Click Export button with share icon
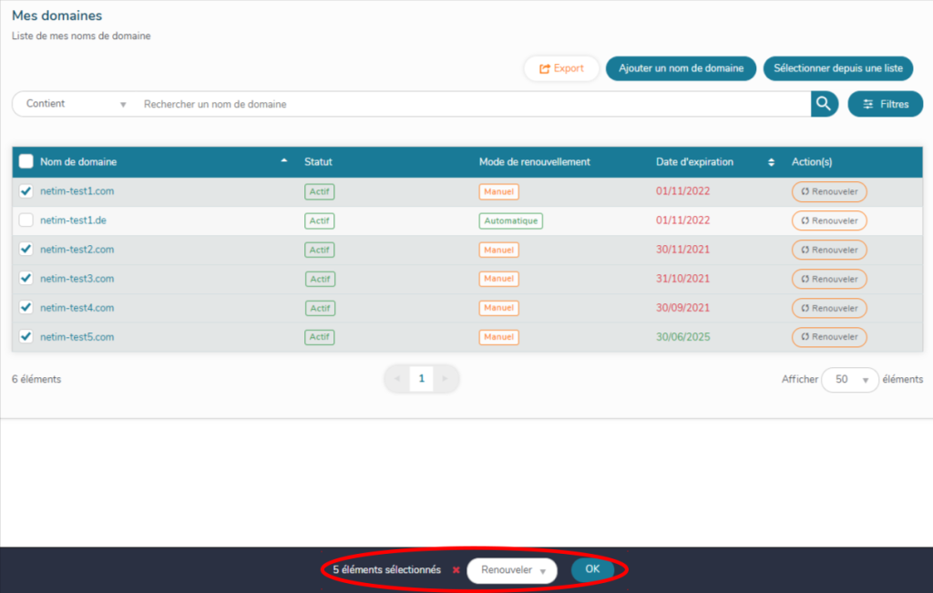 click(561, 68)
